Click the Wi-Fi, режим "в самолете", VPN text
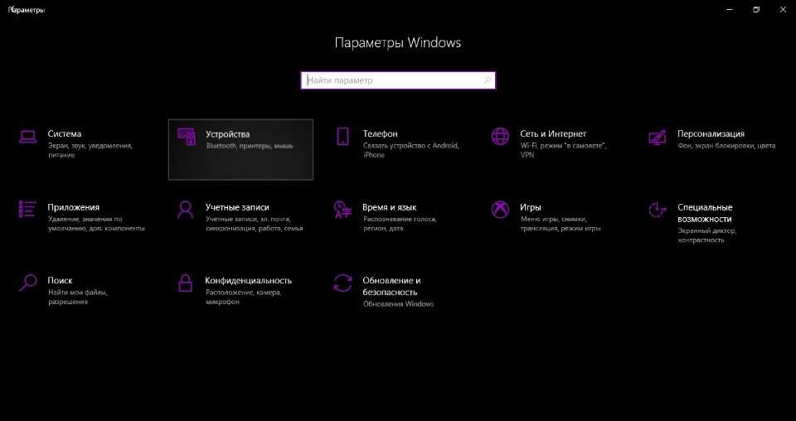796x421 pixels. (x=563, y=150)
